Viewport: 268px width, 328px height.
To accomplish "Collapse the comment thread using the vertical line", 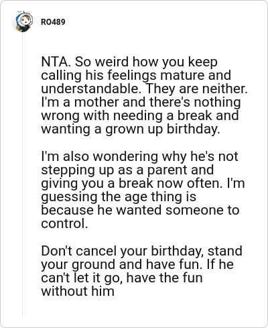I will click(x=22, y=174).
